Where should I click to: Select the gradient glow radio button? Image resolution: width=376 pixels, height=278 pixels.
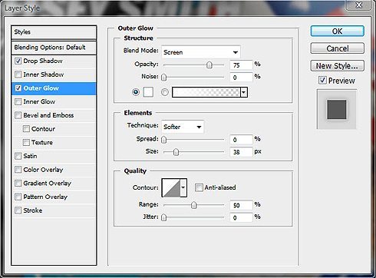pos(165,92)
